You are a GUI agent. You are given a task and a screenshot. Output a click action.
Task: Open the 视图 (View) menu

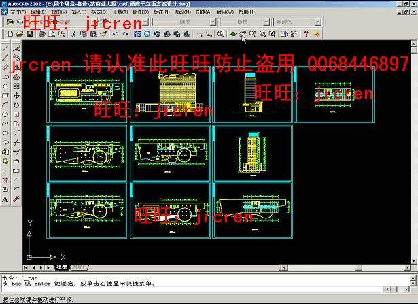[x=59, y=12]
